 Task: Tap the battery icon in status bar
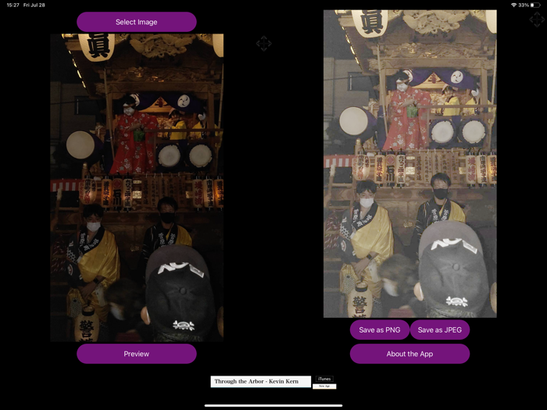pos(534,5)
